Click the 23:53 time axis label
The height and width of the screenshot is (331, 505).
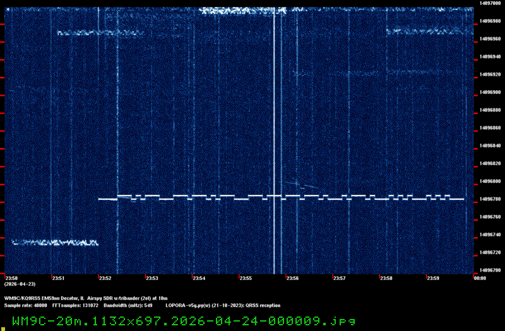coord(152,278)
